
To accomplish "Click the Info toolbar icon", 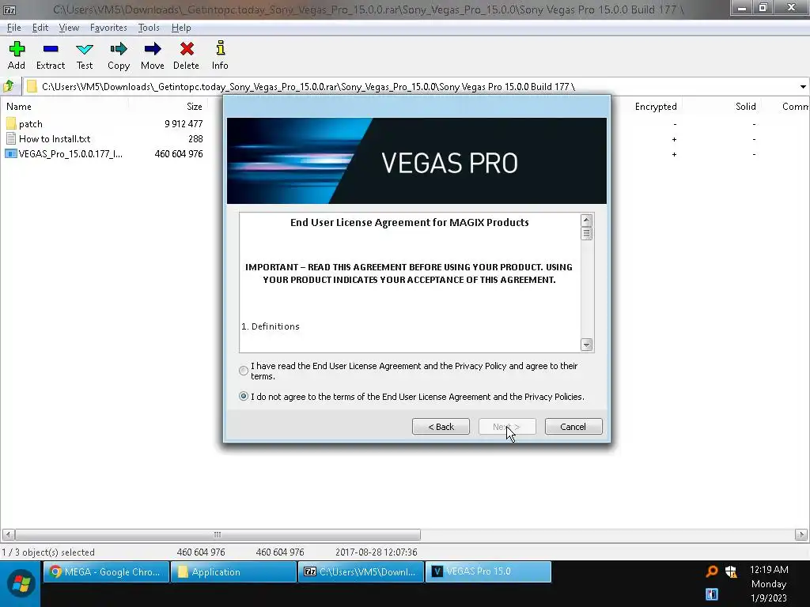I will 220,48.
